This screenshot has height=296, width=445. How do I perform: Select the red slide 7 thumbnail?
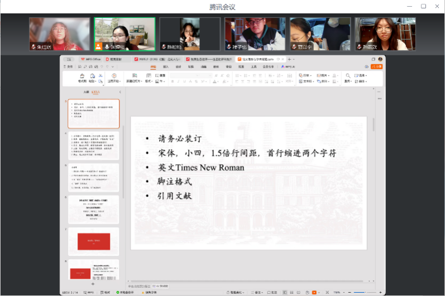(93, 241)
